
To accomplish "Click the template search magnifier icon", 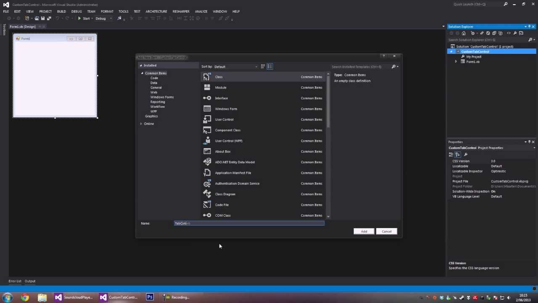I will tap(394, 66).
